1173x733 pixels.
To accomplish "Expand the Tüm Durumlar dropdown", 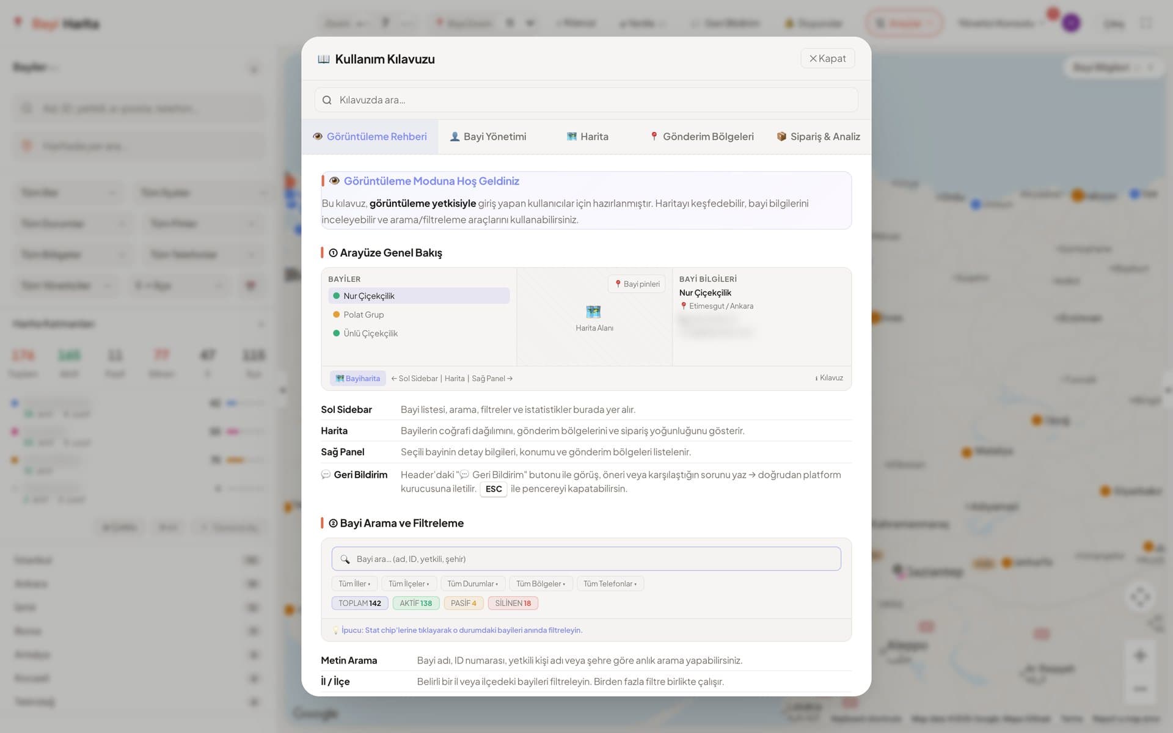I will (x=472, y=584).
